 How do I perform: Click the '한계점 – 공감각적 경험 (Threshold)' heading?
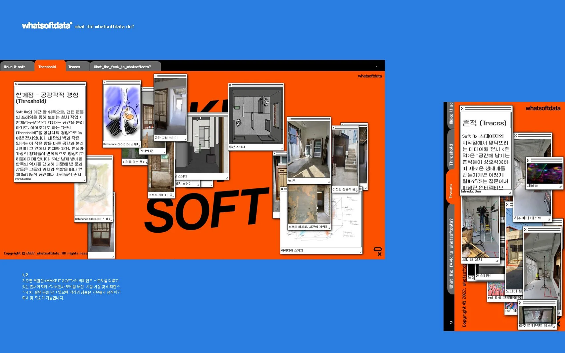point(47,98)
